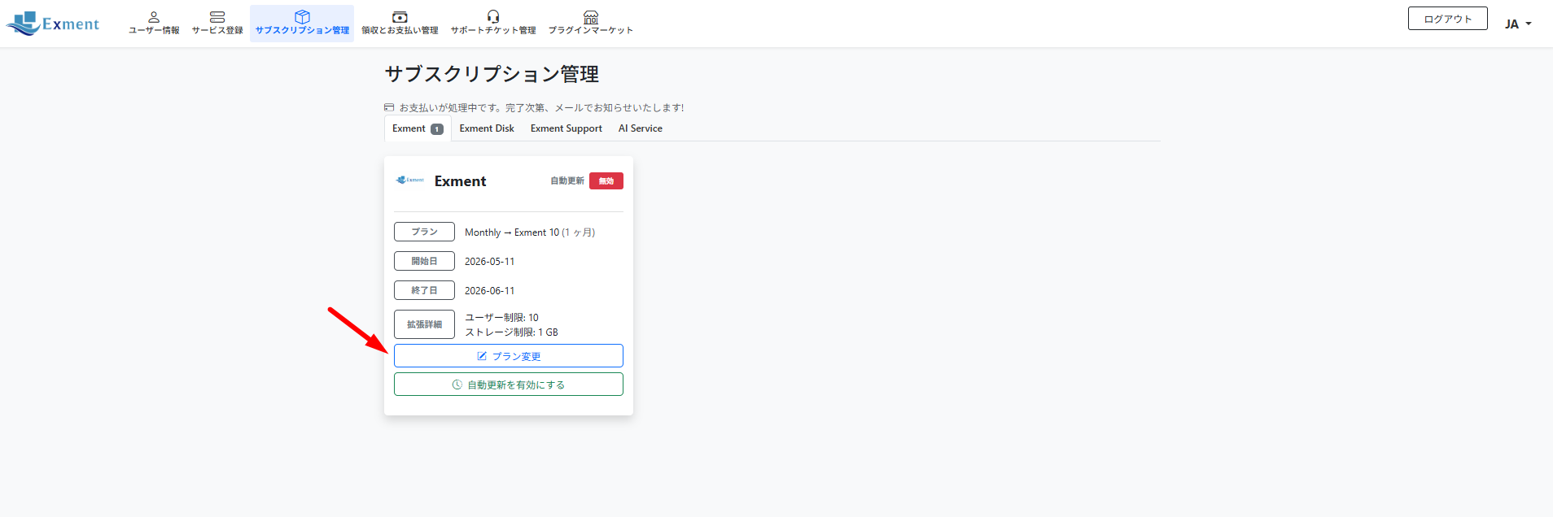1553x517 pixels.
Task: Click the プラン label box
Action: click(424, 232)
